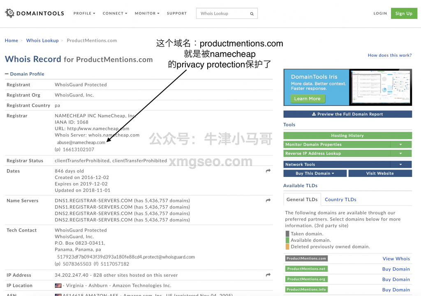This screenshot has height=296, width=421.
Task: Click tech contact phone 5078365503
Action: tap(77, 264)
